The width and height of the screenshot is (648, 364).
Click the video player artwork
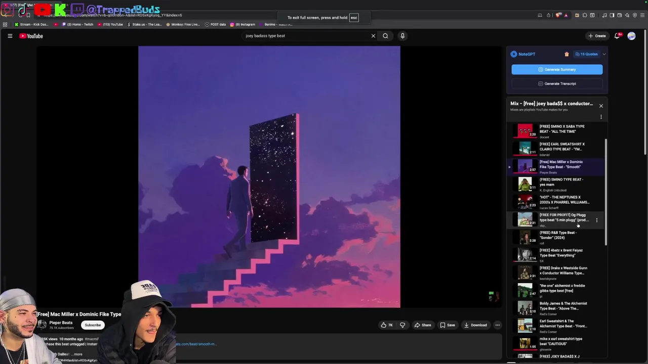pos(269,177)
